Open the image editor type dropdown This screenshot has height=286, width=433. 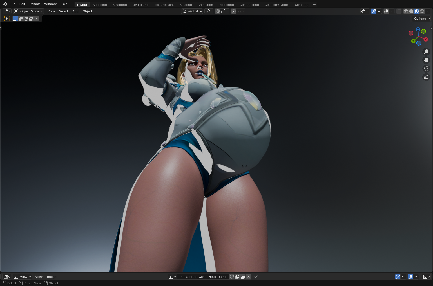click(7, 277)
